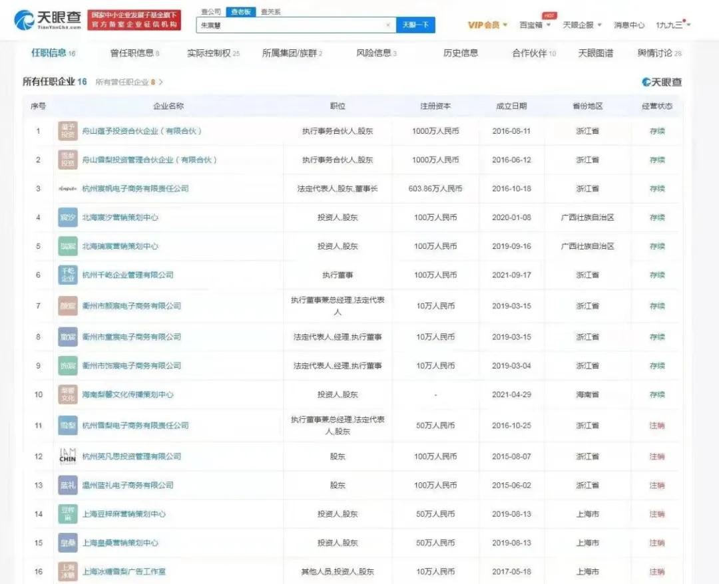Click the 天眼一下 search button
Viewport: 719px width, 584px height.
tap(414, 24)
